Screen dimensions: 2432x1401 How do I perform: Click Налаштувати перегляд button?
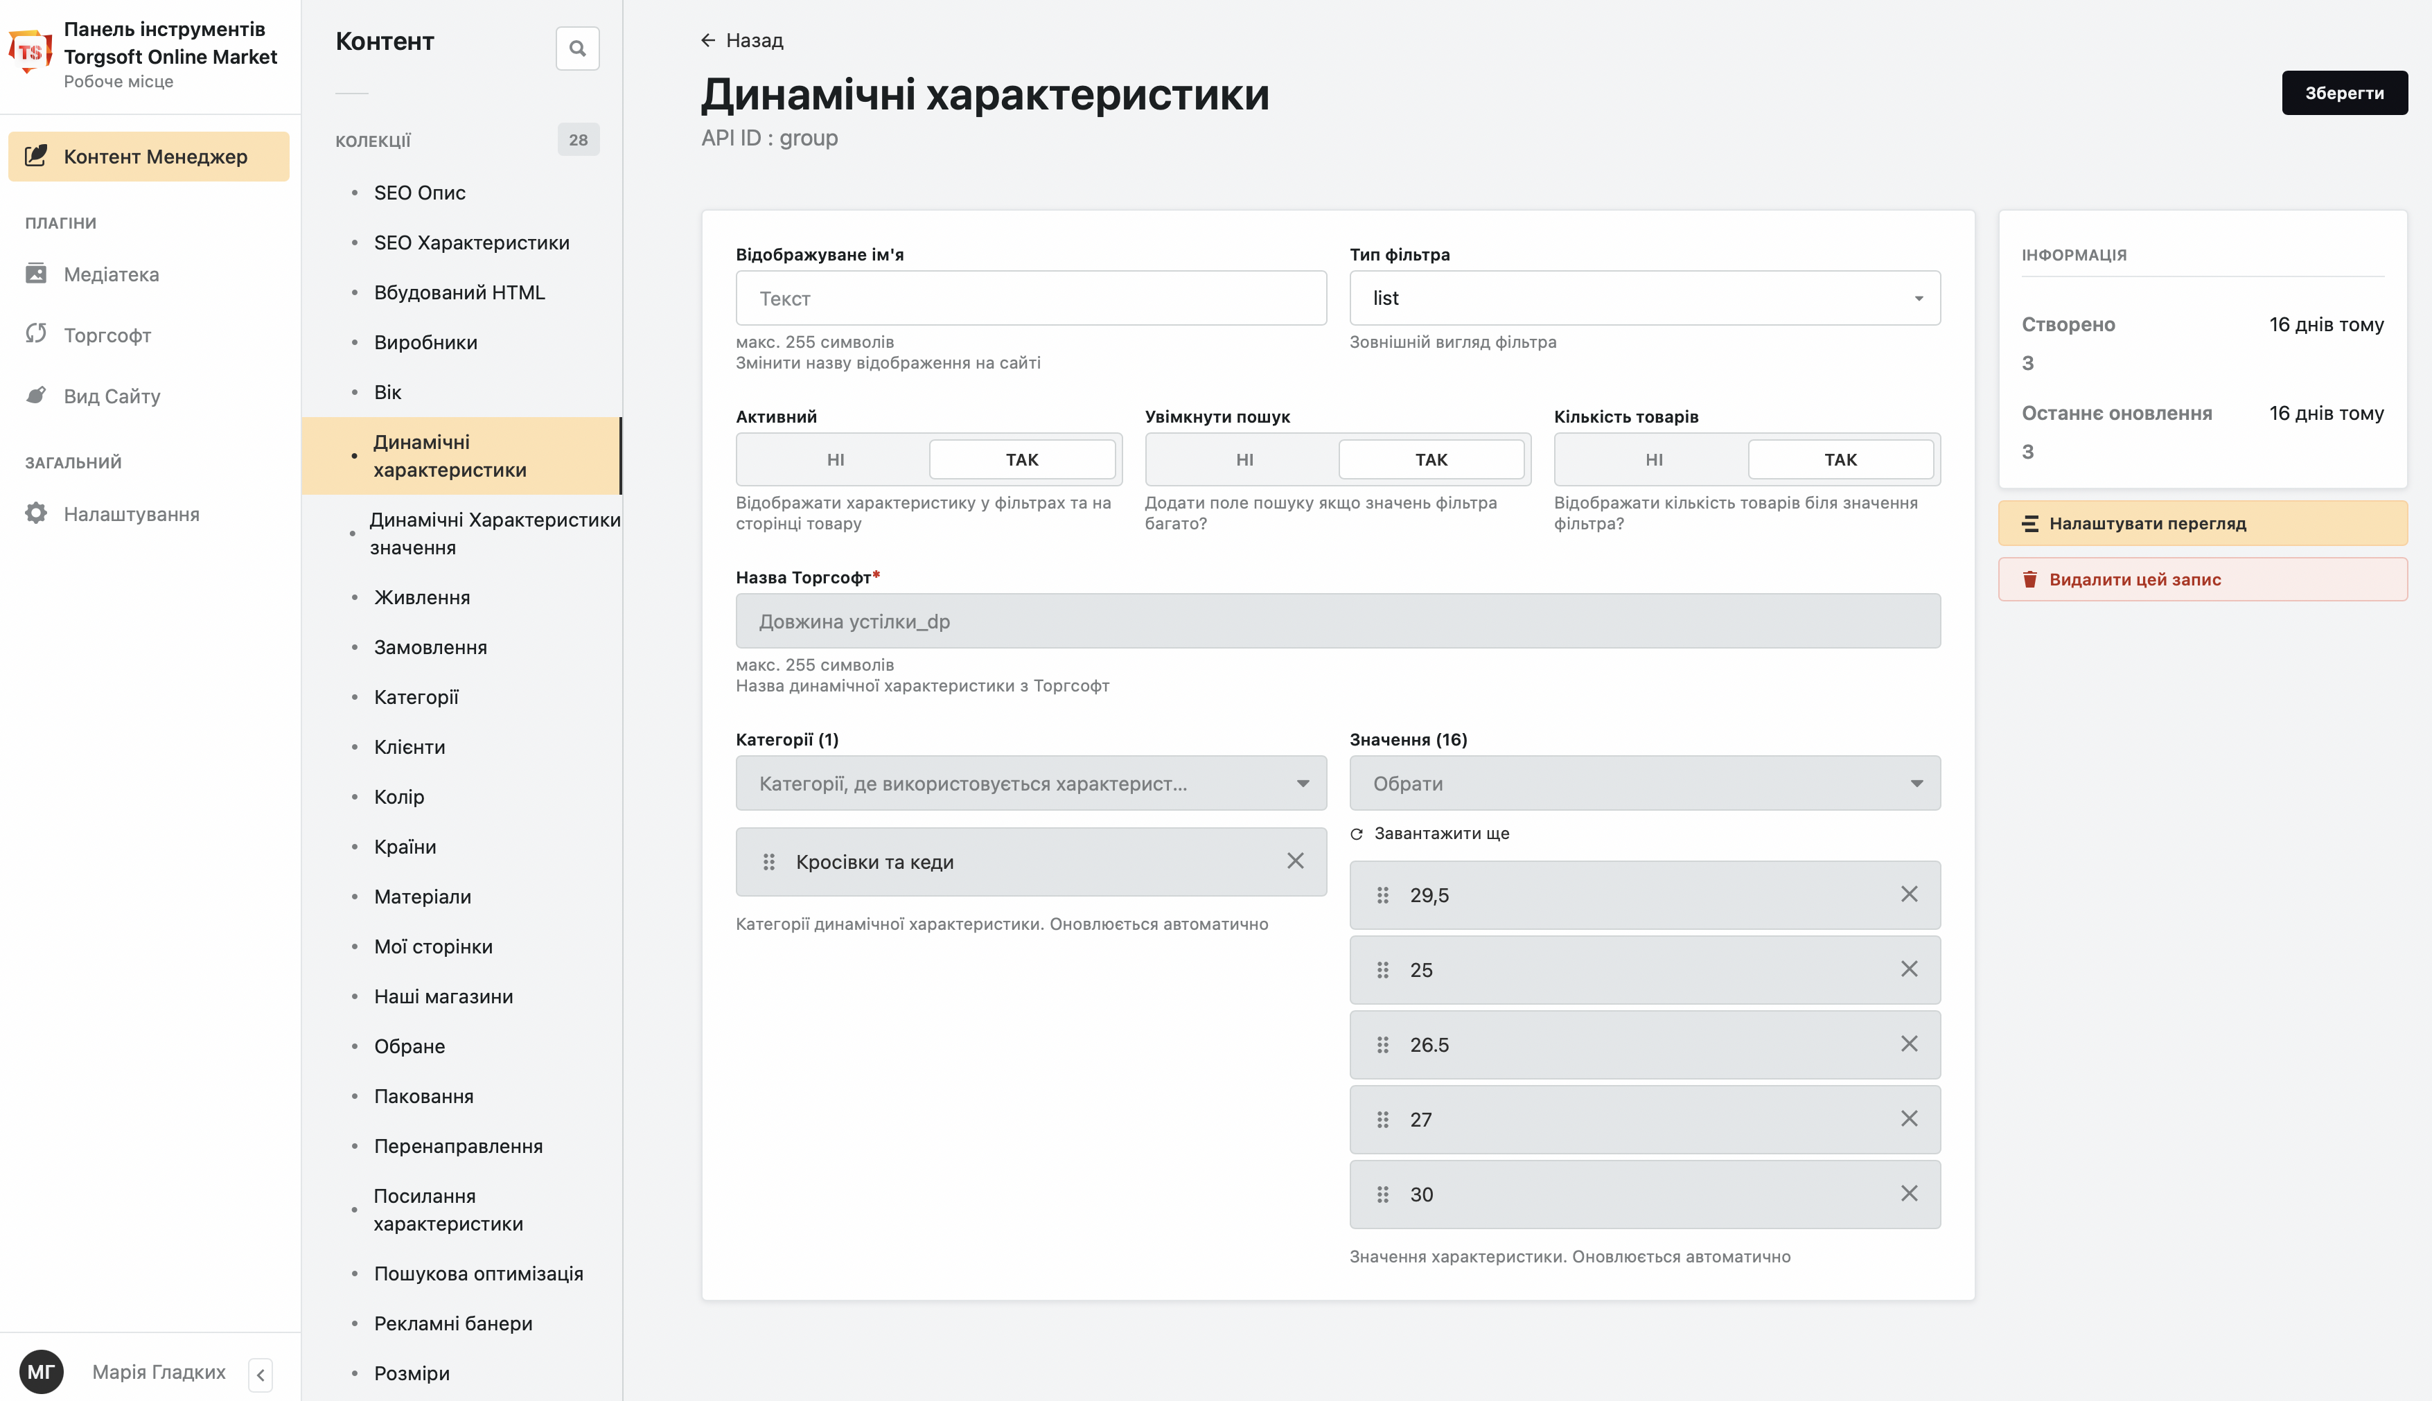[2202, 523]
